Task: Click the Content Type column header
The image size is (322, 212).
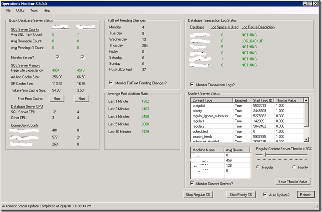Action: 212,100
